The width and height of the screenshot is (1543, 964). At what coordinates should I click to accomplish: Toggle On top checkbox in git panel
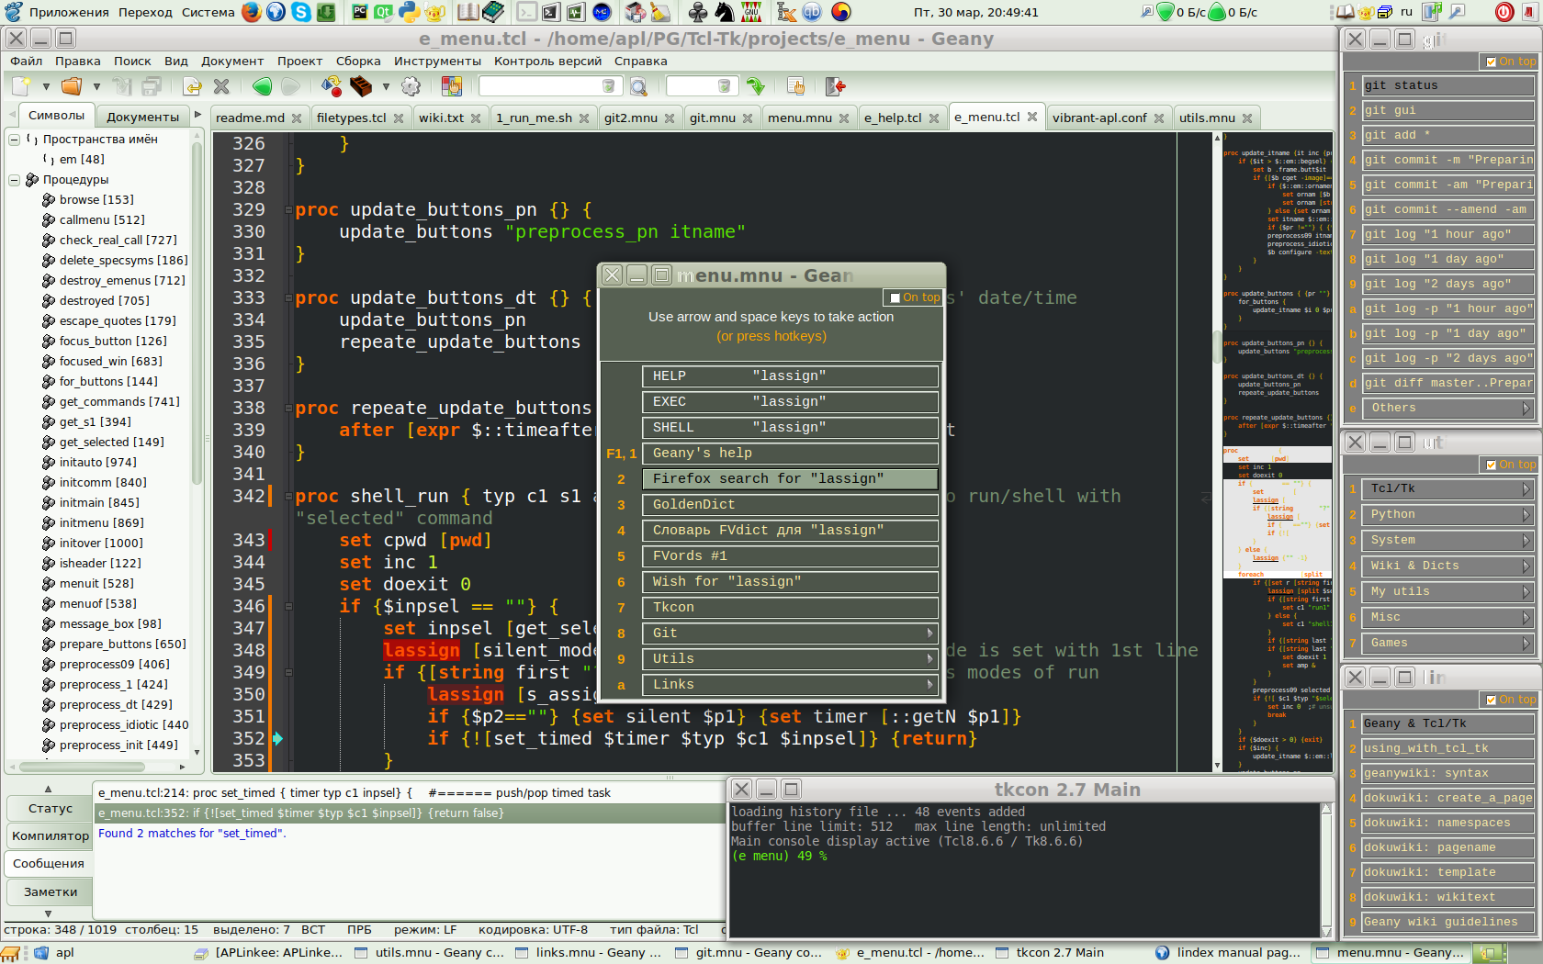click(x=1491, y=62)
